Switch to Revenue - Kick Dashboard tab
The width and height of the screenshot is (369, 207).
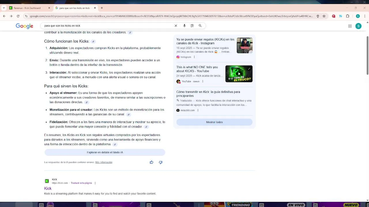(27, 8)
